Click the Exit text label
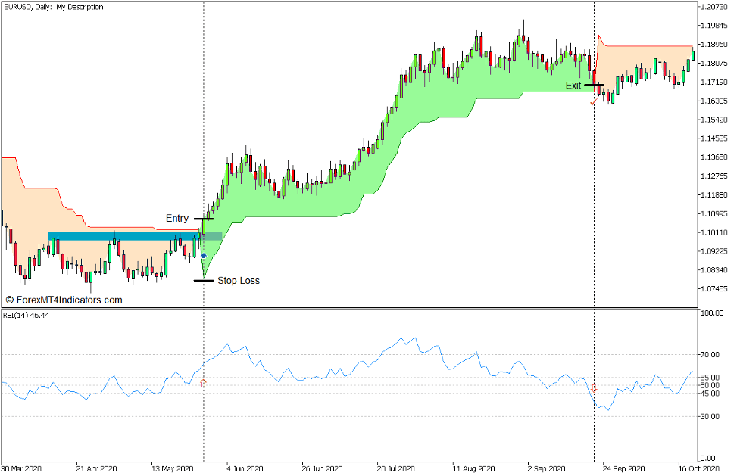Screen dimensions: 740x476 point(573,86)
